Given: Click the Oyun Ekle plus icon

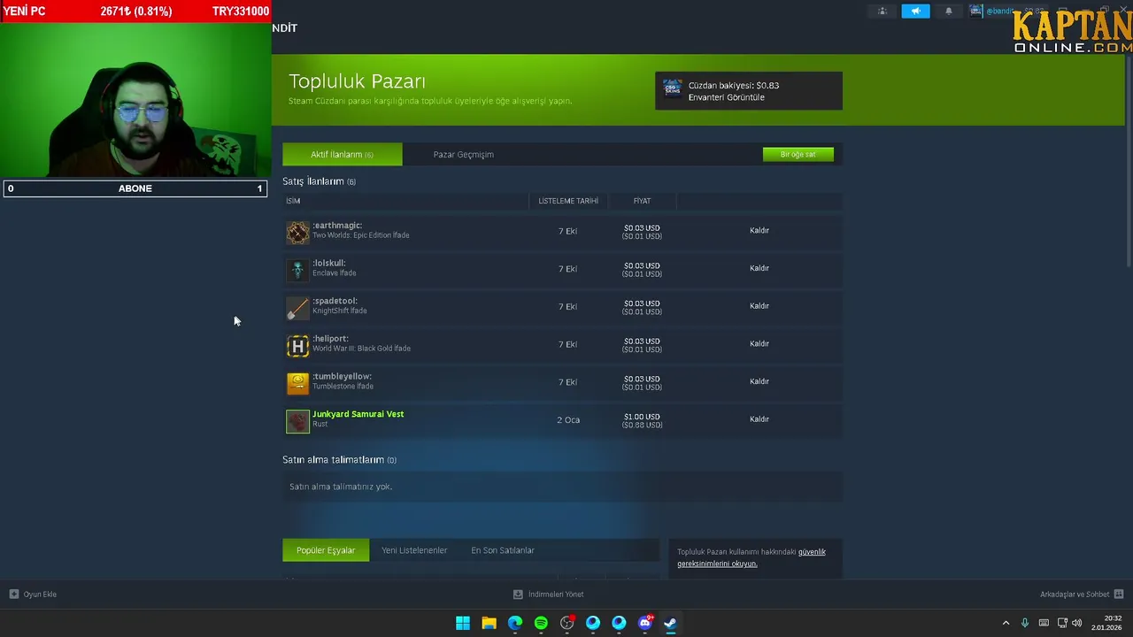Looking at the screenshot, I should (x=13, y=595).
